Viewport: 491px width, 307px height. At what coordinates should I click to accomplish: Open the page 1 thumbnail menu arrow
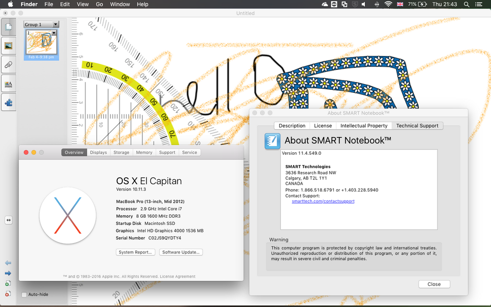[x=54, y=32]
